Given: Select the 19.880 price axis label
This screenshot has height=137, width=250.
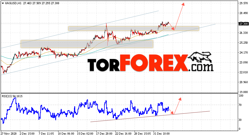Looking at the screenshot, I should coord(243,92).
